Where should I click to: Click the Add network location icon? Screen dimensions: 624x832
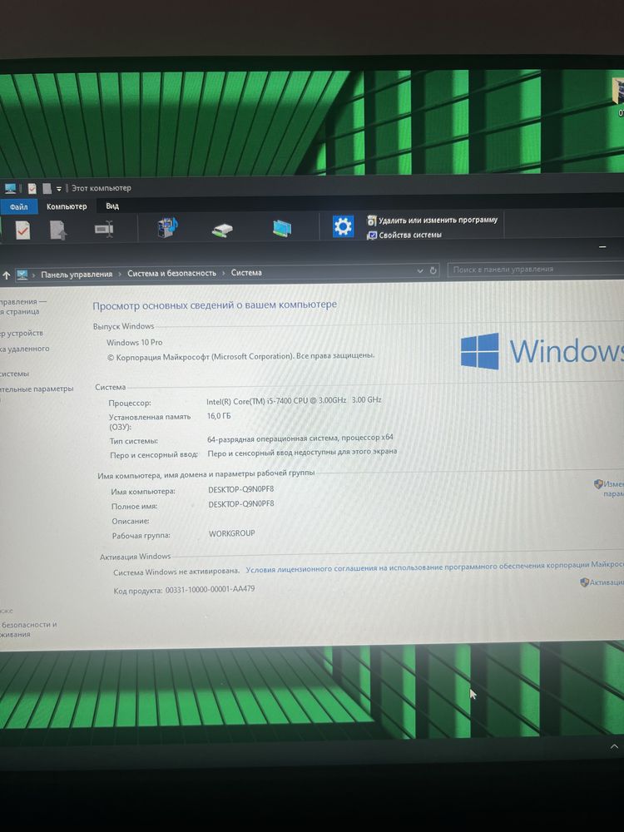(282, 228)
